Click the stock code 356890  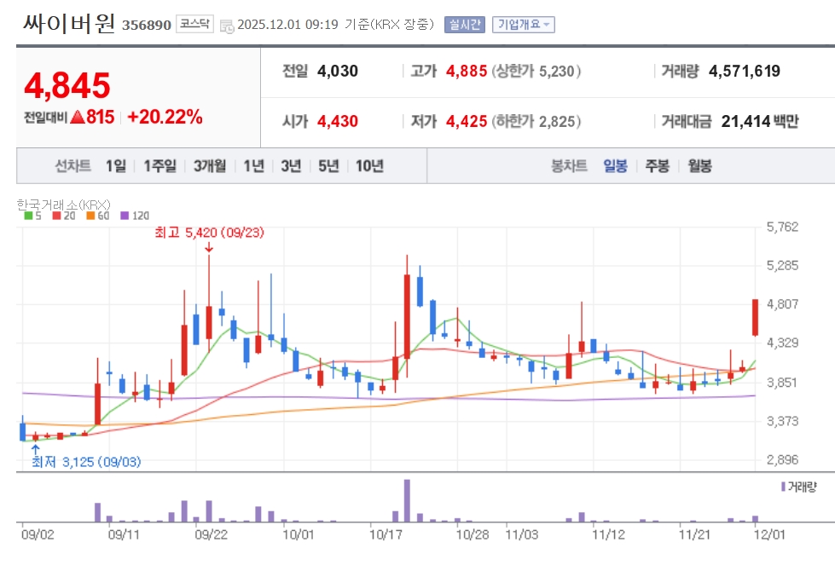coord(147,26)
